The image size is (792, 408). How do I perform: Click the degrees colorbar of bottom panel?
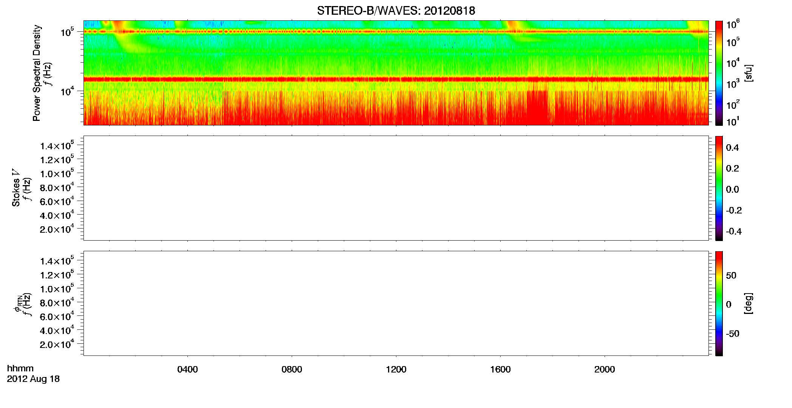coord(719,303)
